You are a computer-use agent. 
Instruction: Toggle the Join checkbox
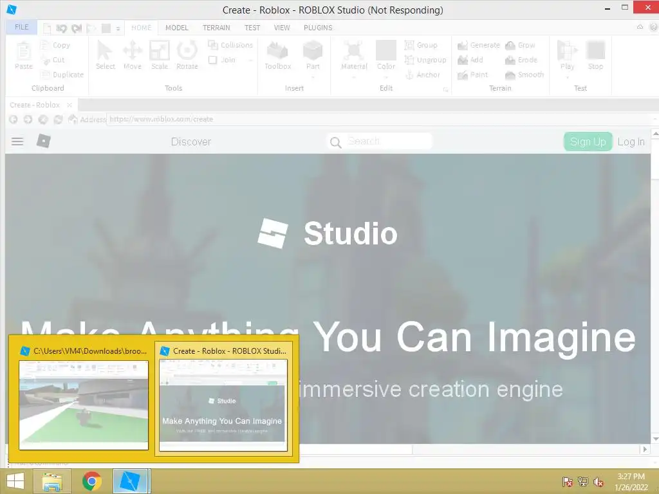click(x=212, y=60)
